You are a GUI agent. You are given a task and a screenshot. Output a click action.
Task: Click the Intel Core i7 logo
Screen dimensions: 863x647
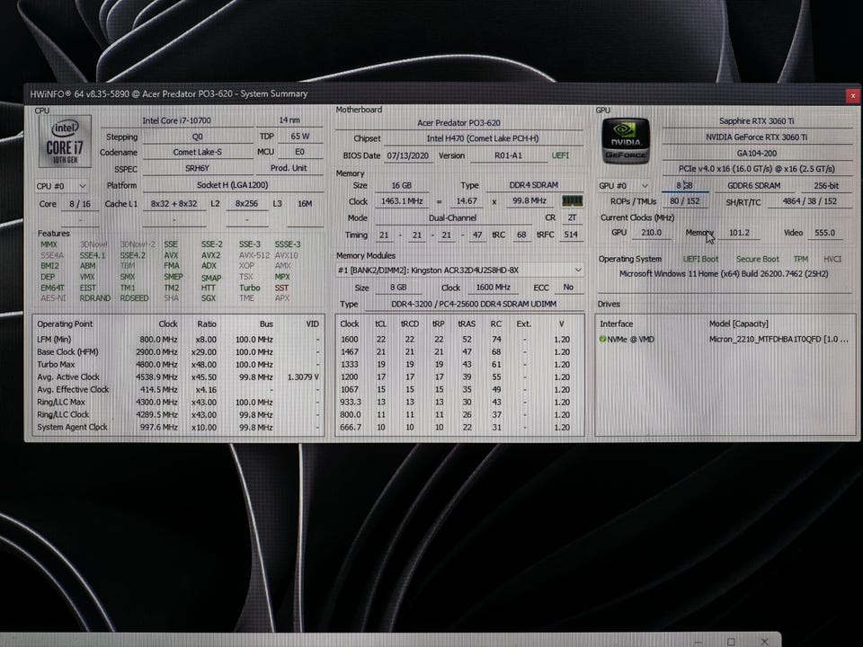[63, 143]
